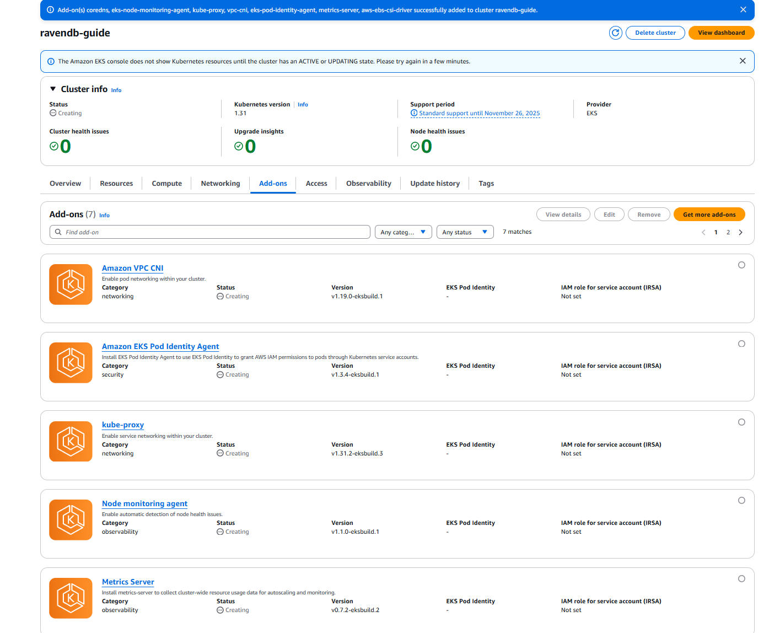Viewport: 769px width, 633px height.
Task: Click the Remove add-on button
Action: (649, 214)
